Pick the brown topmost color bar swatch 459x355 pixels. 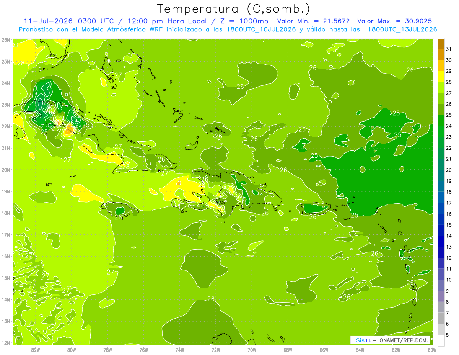441,44
